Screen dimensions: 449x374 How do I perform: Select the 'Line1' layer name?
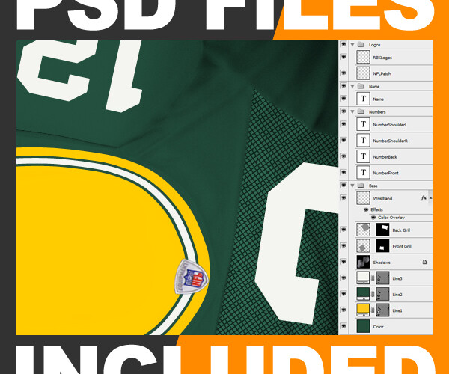[397, 310]
